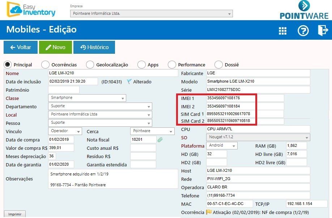Viewport: 332px width, 218px height.
Task: Click the Meses depreciação field
Action: coord(52,156)
